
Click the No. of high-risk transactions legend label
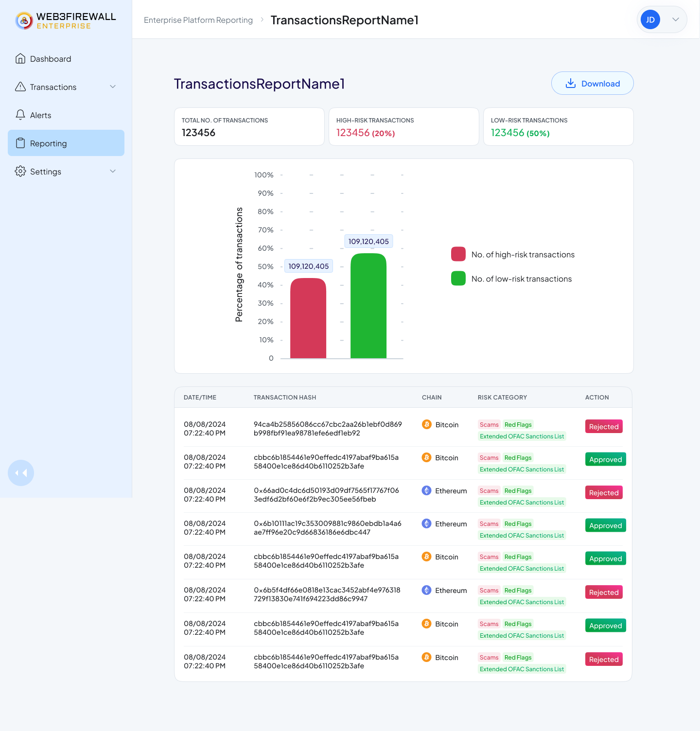coord(523,254)
